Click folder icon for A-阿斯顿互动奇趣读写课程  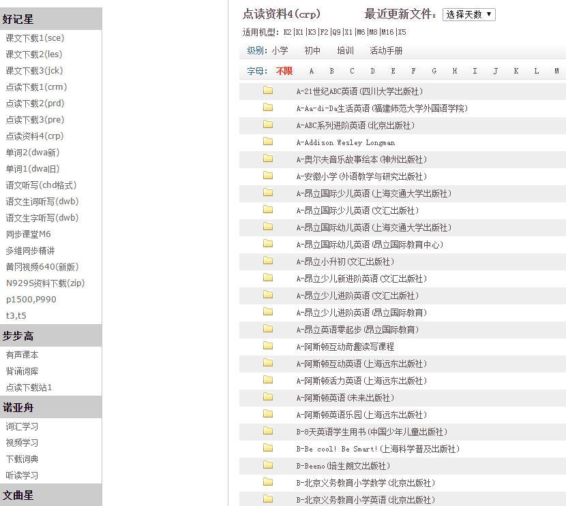coord(268,346)
